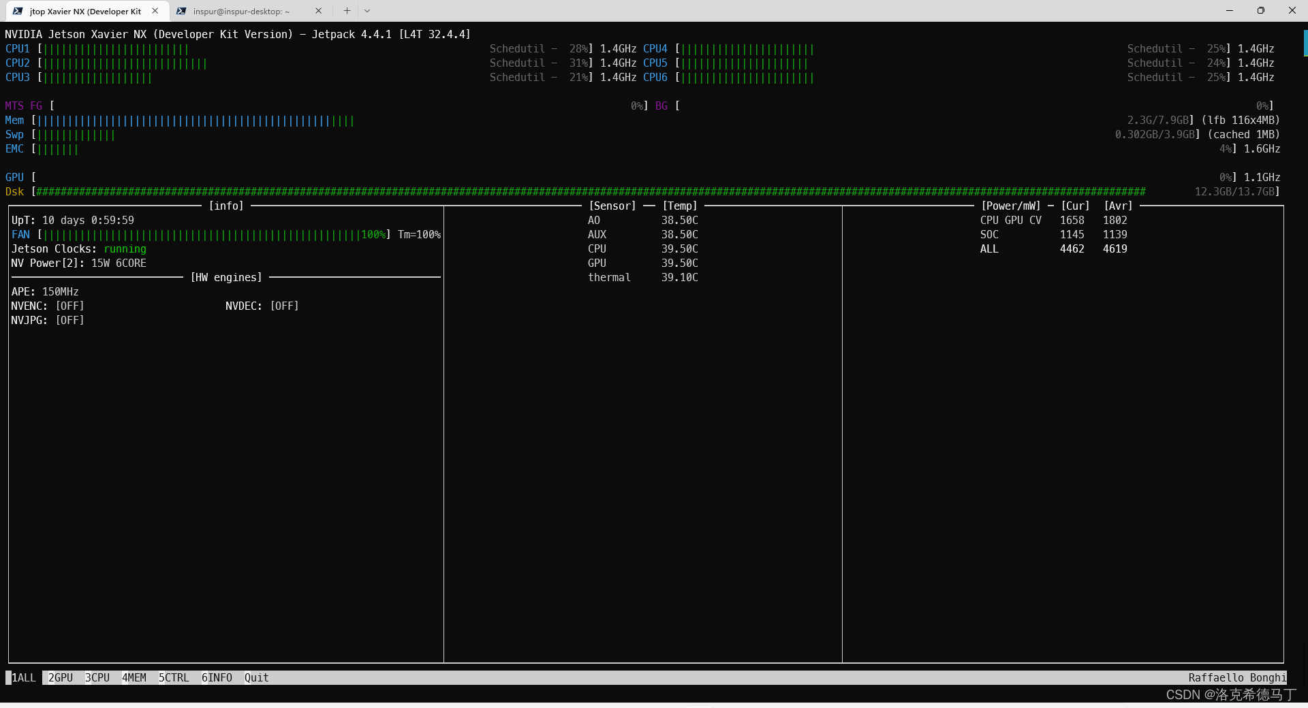Click the 'MTS FG' label
The height and width of the screenshot is (708, 1308).
[24, 106]
